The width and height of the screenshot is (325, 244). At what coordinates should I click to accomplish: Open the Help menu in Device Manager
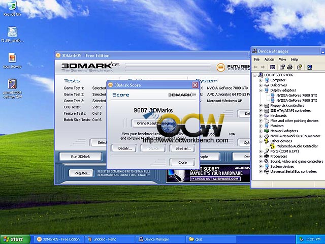coord(295,59)
